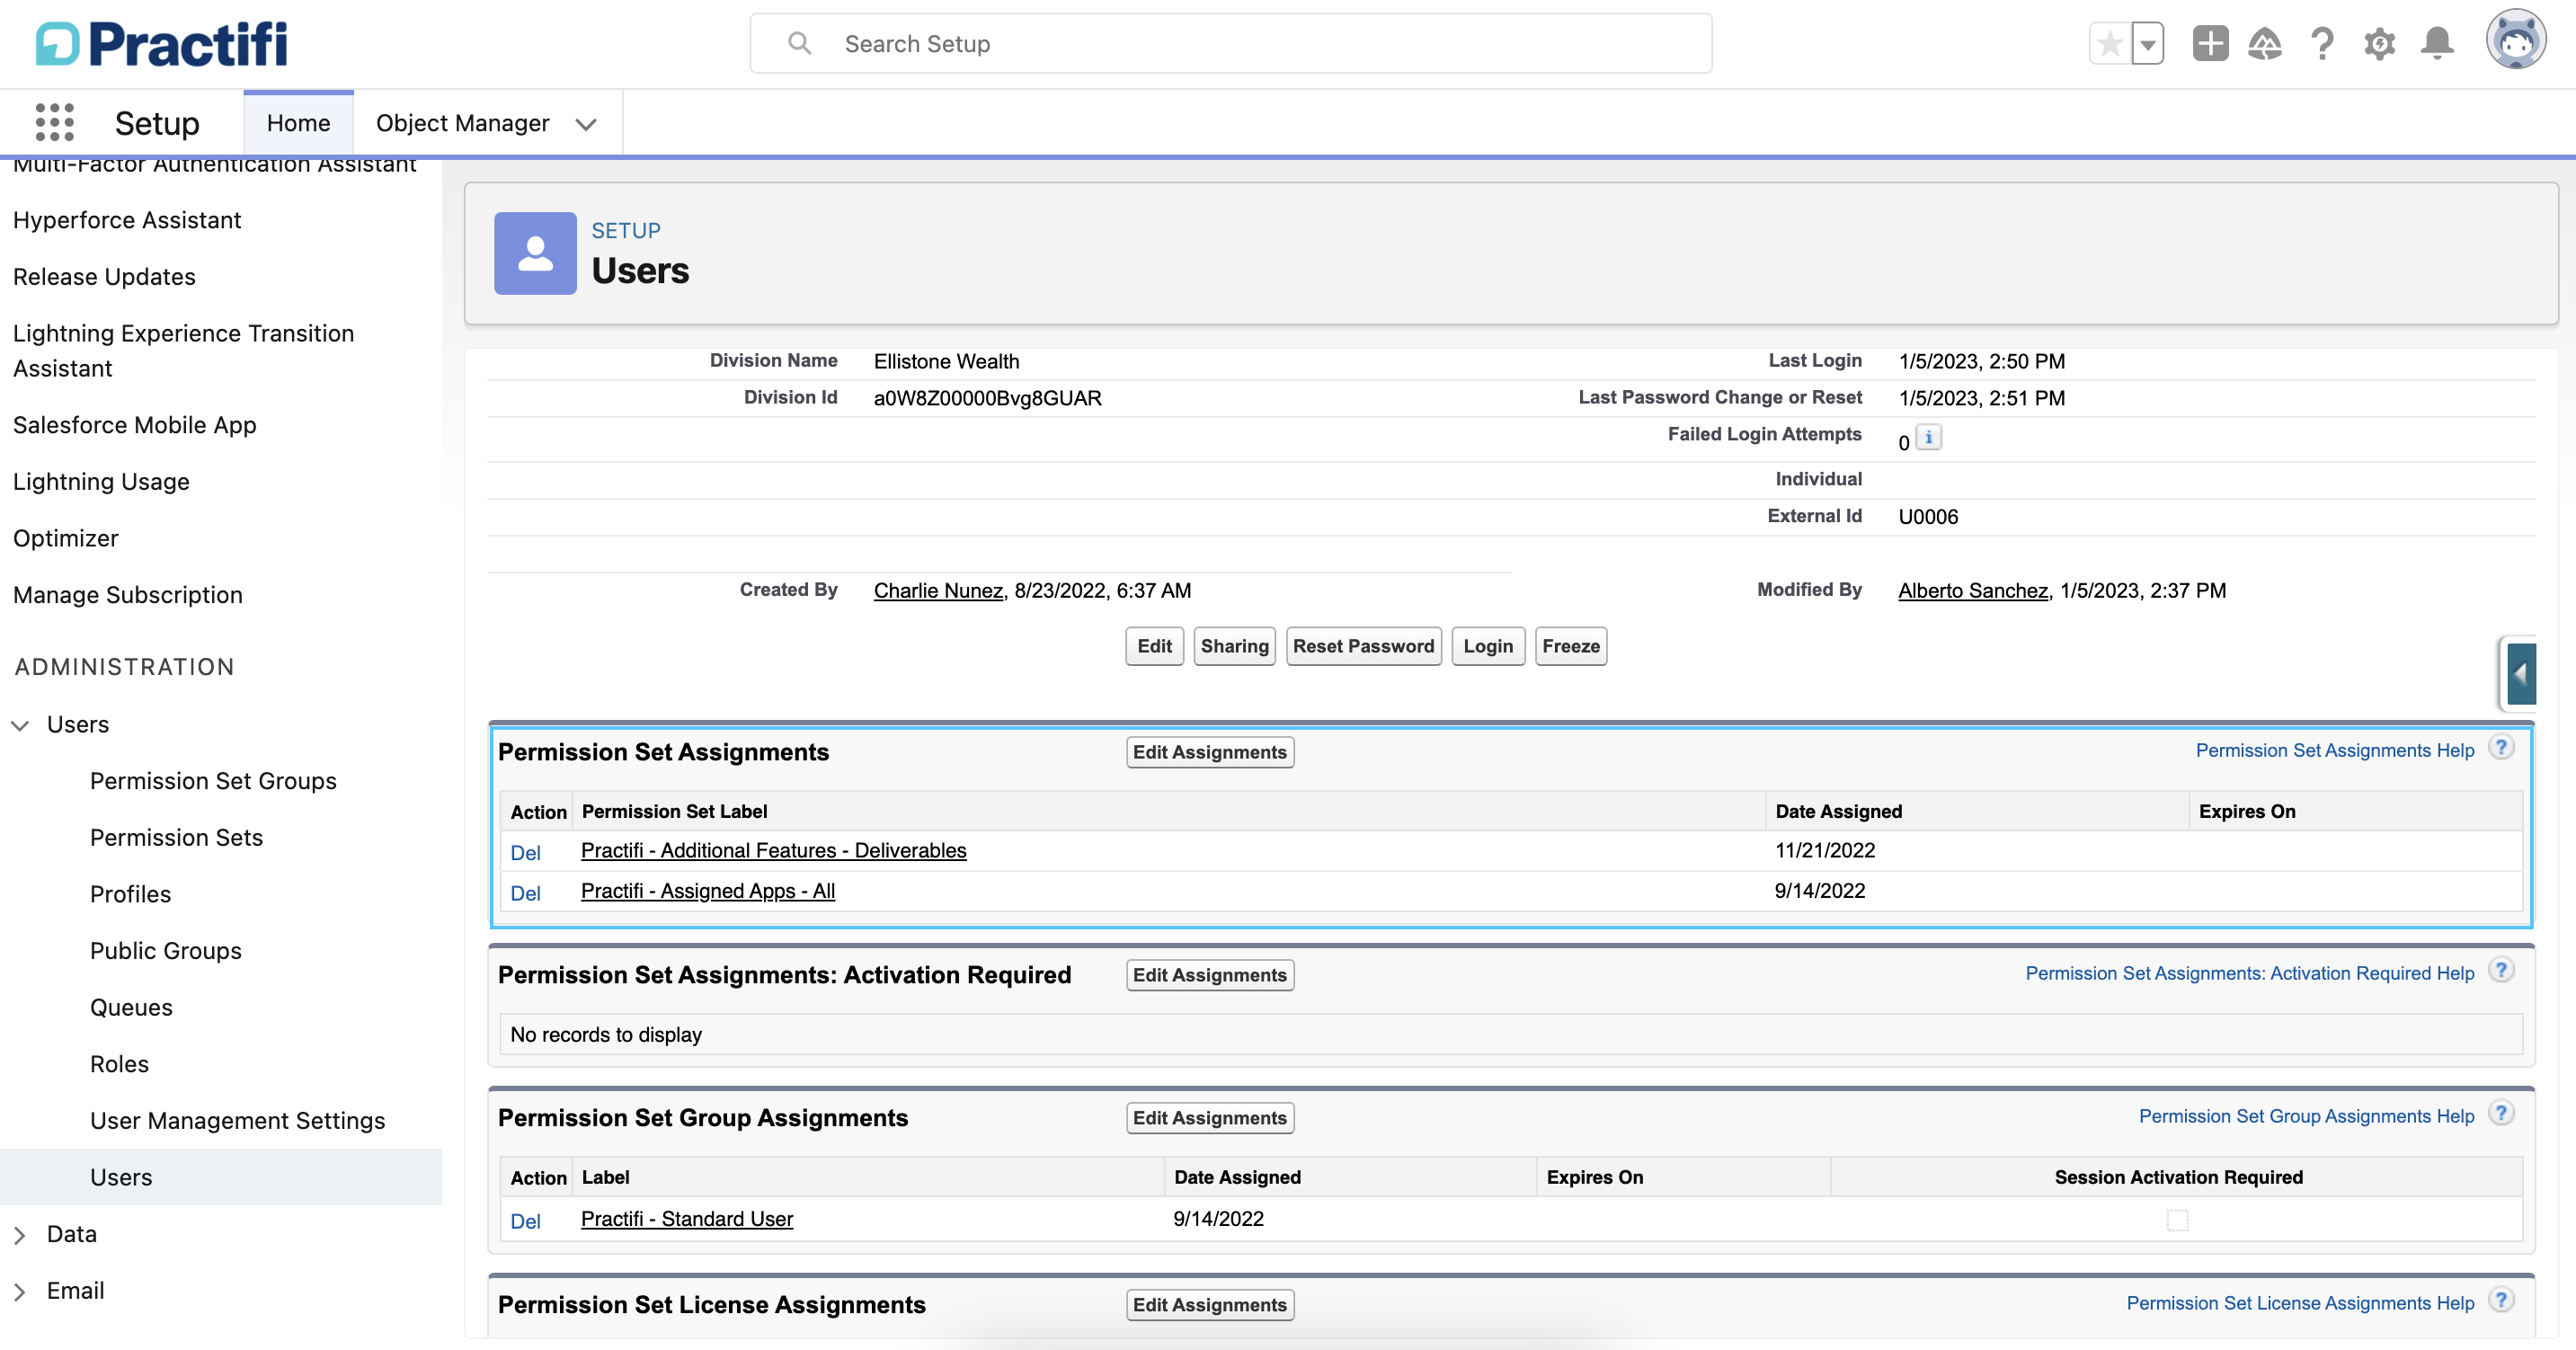Open the Object Manager dropdown chevron
The height and width of the screenshot is (1350, 2576).
coord(586,124)
